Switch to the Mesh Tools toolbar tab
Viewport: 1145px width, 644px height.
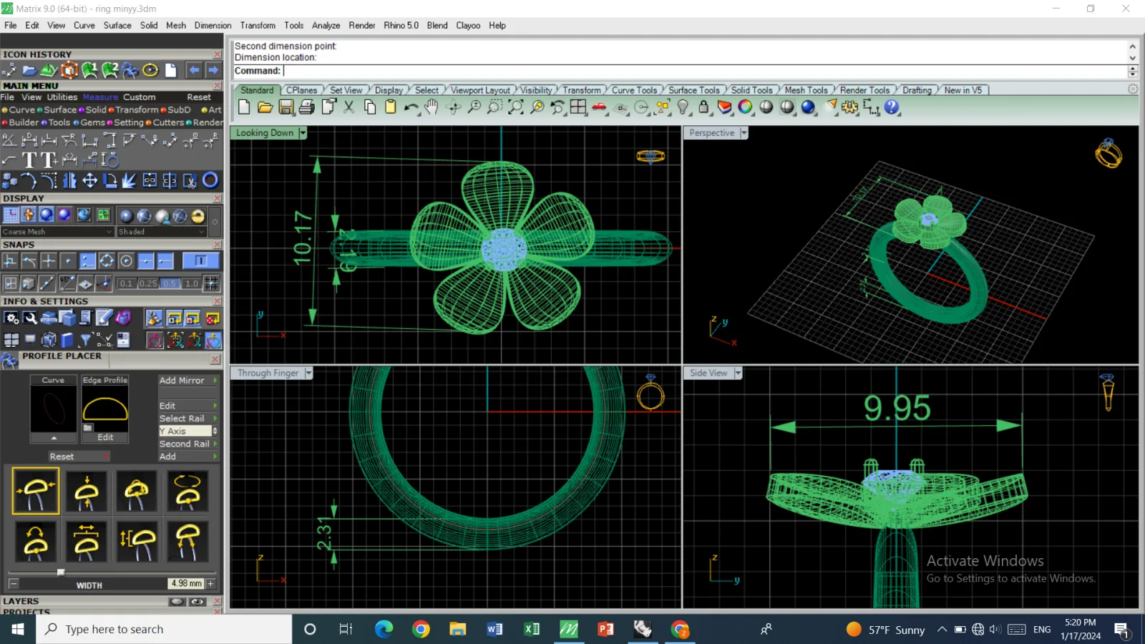[x=806, y=90]
